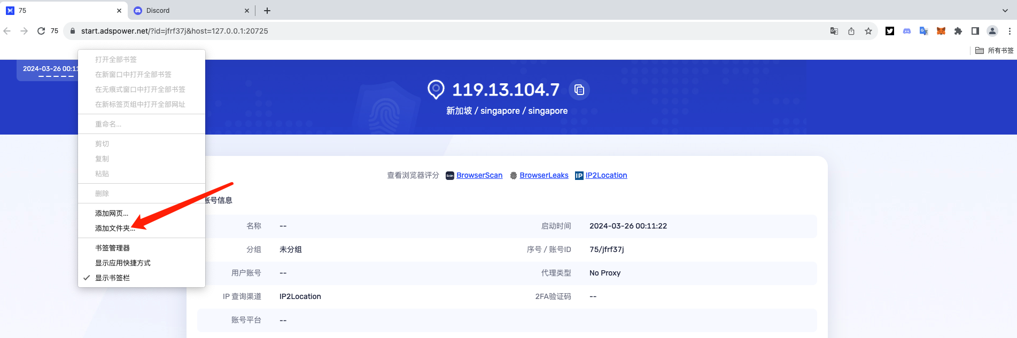The width and height of the screenshot is (1017, 338).
Task: Click disabled 打开全部书签 menu item
Action: [142, 59]
